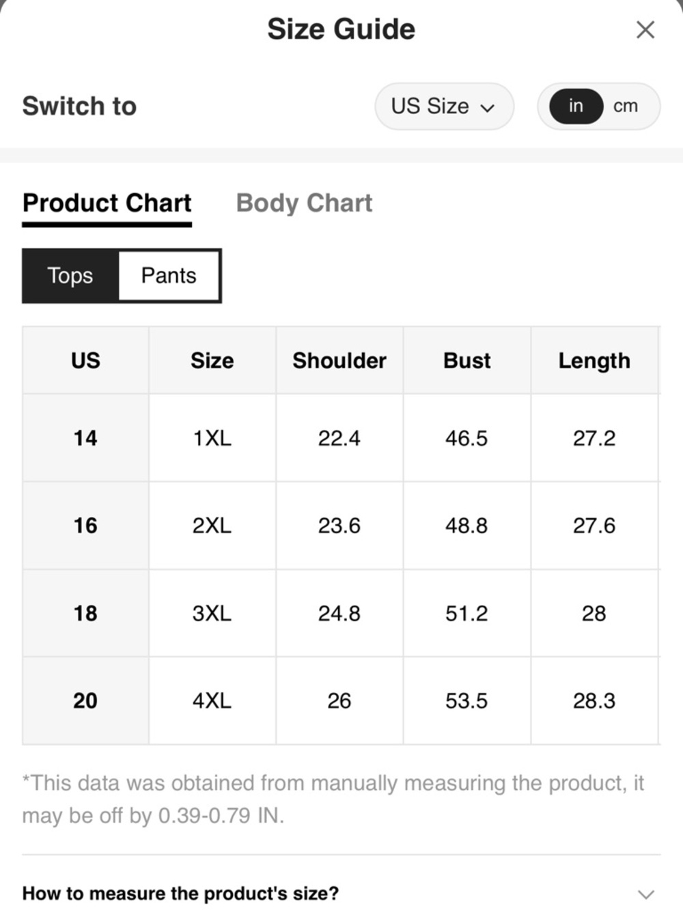The width and height of the screenshot is (683, 910).
Task: Click the US Size dropdown chevron
Action: click(x=488, y=108)
